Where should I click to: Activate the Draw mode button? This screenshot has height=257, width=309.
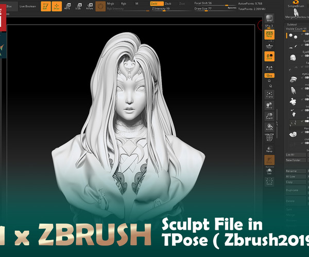57,6
